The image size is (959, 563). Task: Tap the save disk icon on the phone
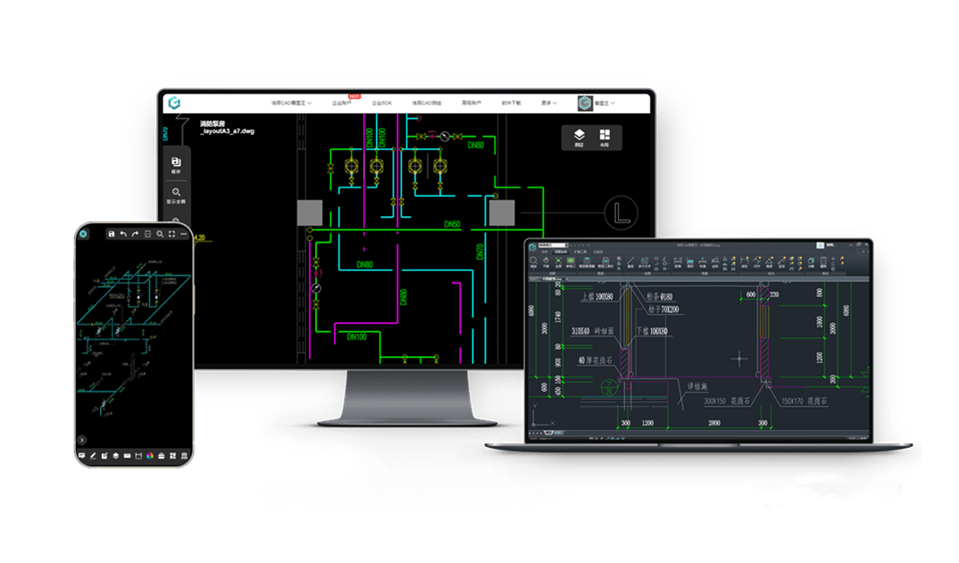tap(111, 234)
